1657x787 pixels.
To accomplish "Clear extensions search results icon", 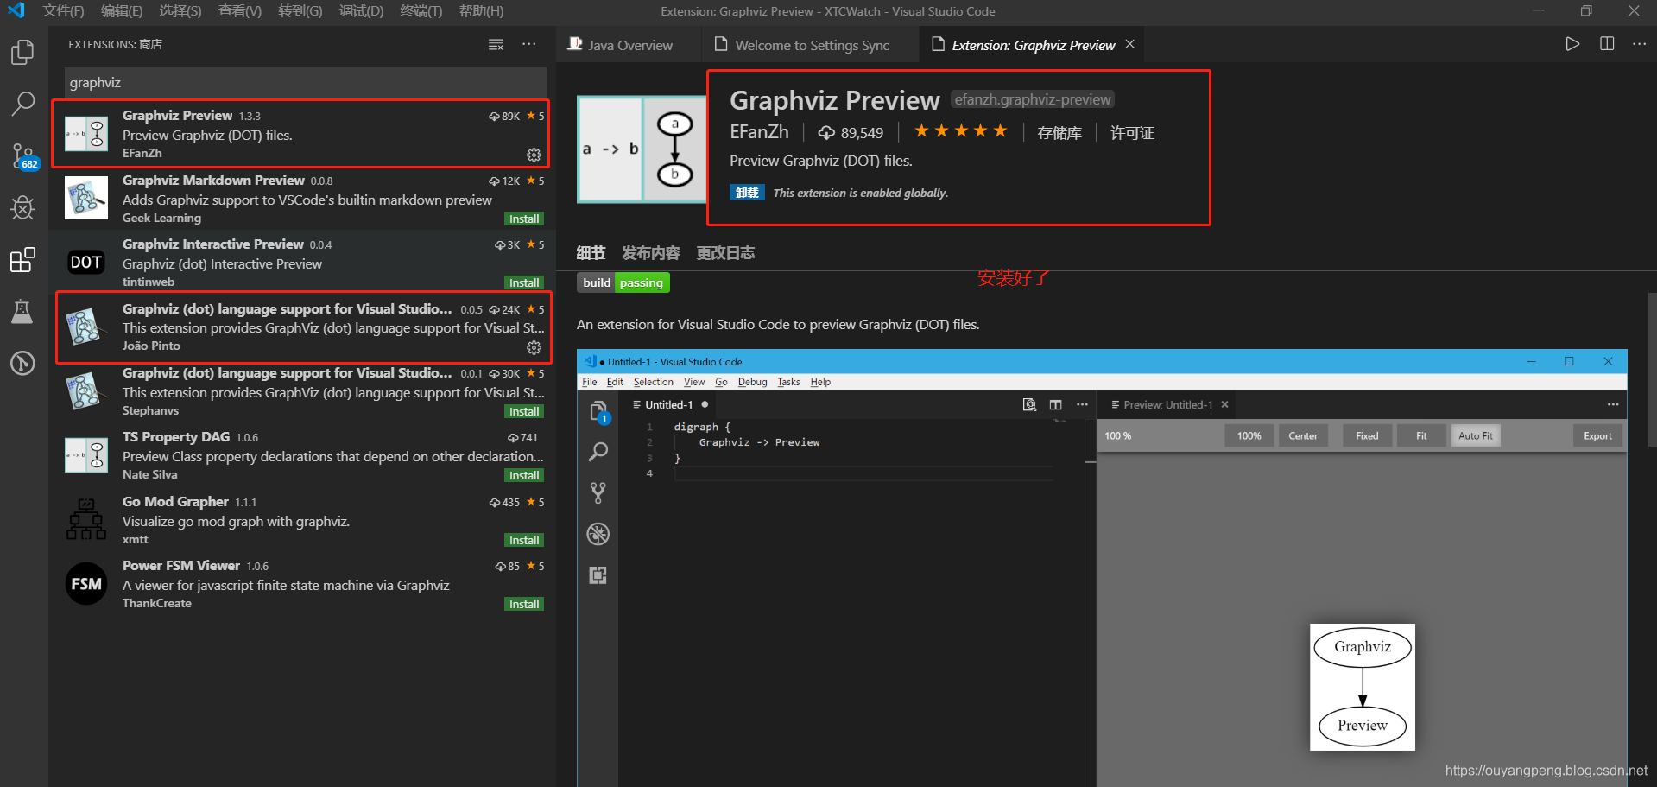I will click(x=496, y=44).
